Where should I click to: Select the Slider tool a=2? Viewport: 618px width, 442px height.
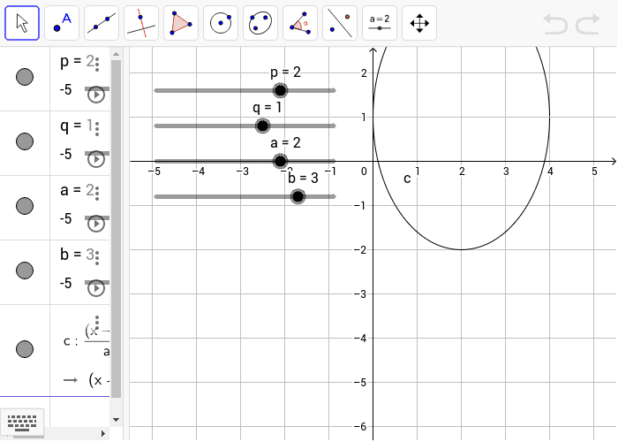(x=380, y=23)
